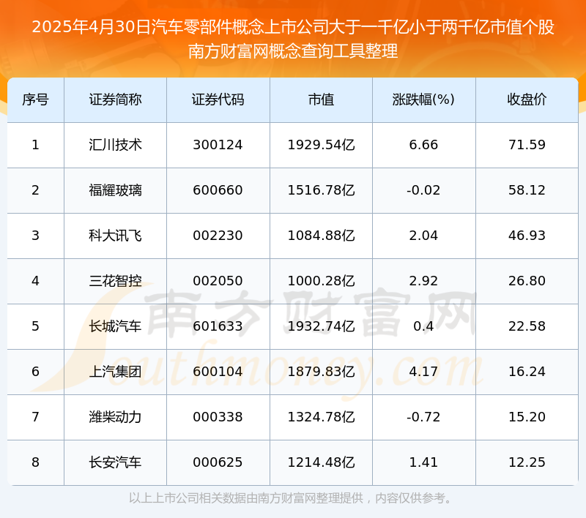Click serial number 5 of 长城汽车 row
Viewport: 586px width, 518px height.
(35, 326)
